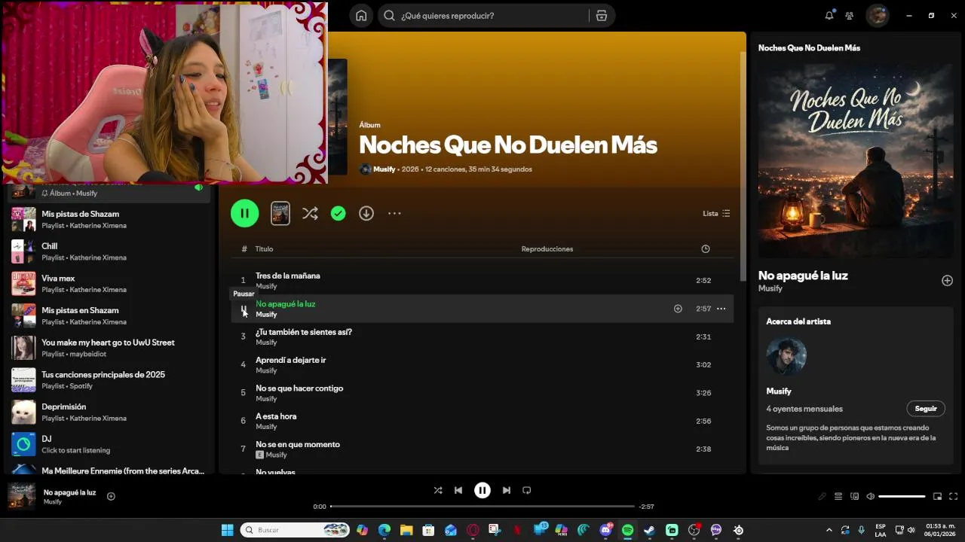The image size is (965, 542).
Task: Open Microsoft Edge from the taskbar
Action: [x=384, y=530]
